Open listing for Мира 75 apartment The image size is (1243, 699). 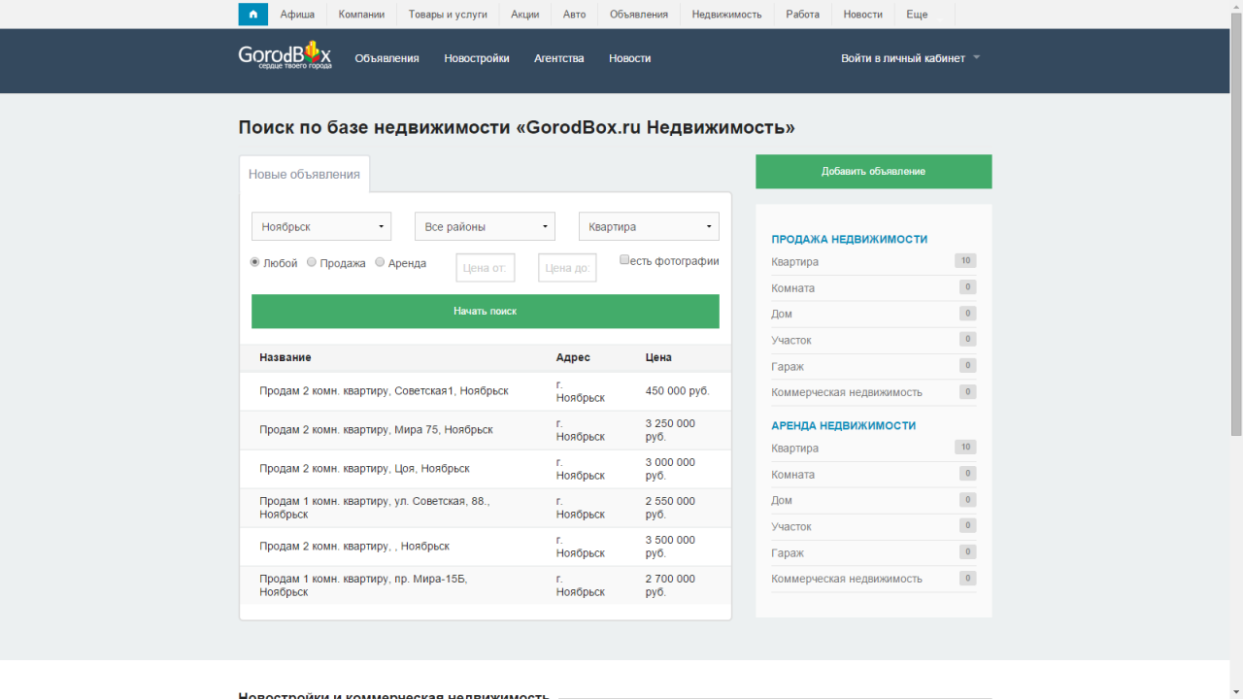tap(376, 430)
